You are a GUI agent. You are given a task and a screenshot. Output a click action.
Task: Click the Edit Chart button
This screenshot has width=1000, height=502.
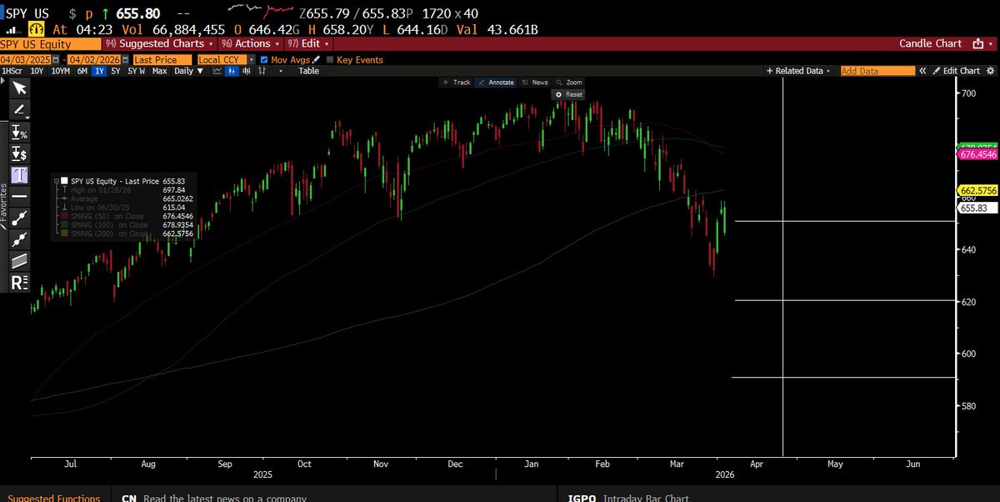[x=956, y=71]
